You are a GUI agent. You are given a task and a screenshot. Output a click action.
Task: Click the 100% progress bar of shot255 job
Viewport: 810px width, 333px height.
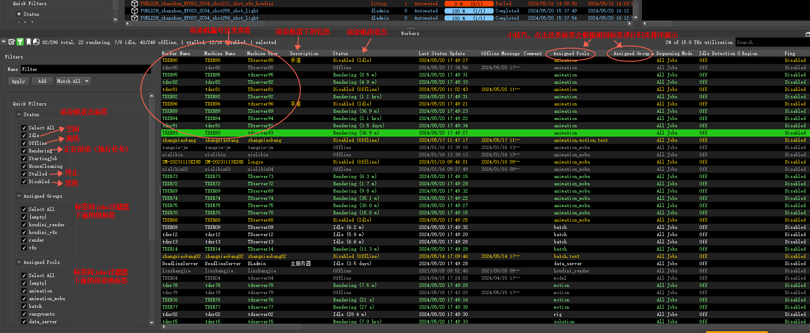468,11
